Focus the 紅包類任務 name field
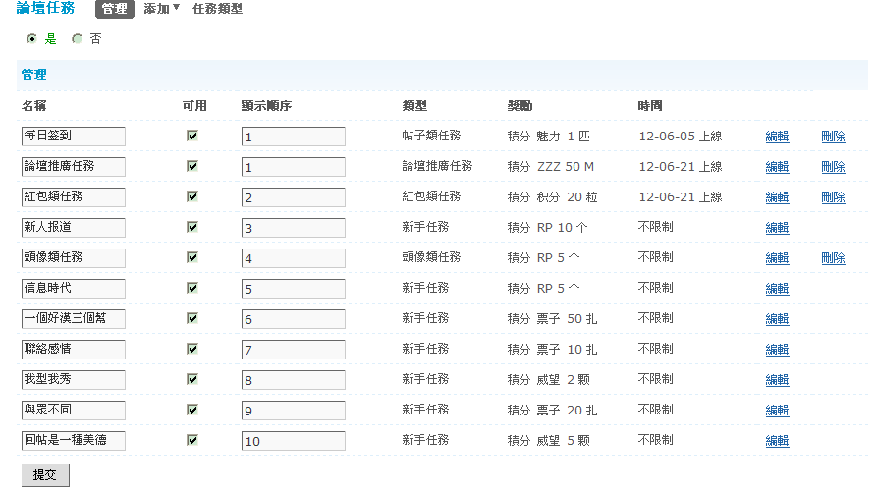The height and width of the screenshot is (497, 875). pyautogui.click(x=73, y=197)
